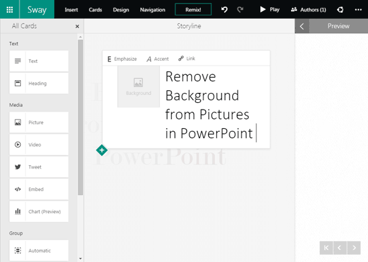The width and height of the screenshot is (368, 262).
Task: Add an Automatic group card
Action: 39,251
